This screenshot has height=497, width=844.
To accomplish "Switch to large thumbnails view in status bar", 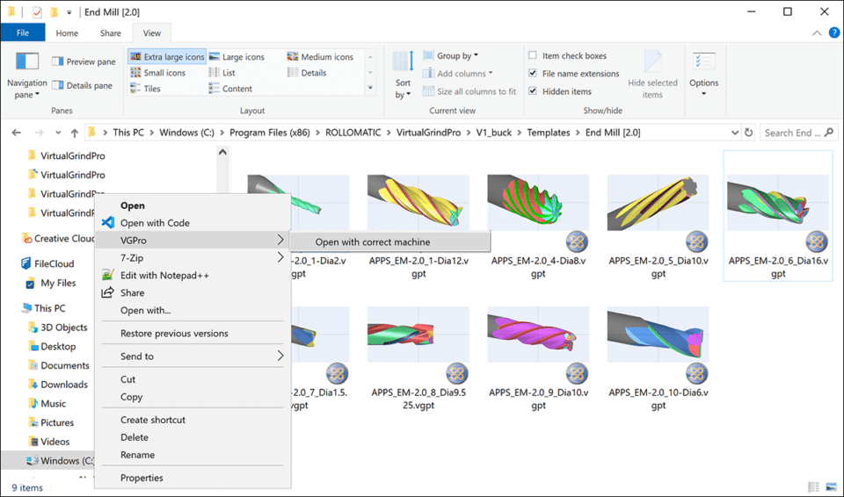I will pyautogui.click(x=830, y=487).
